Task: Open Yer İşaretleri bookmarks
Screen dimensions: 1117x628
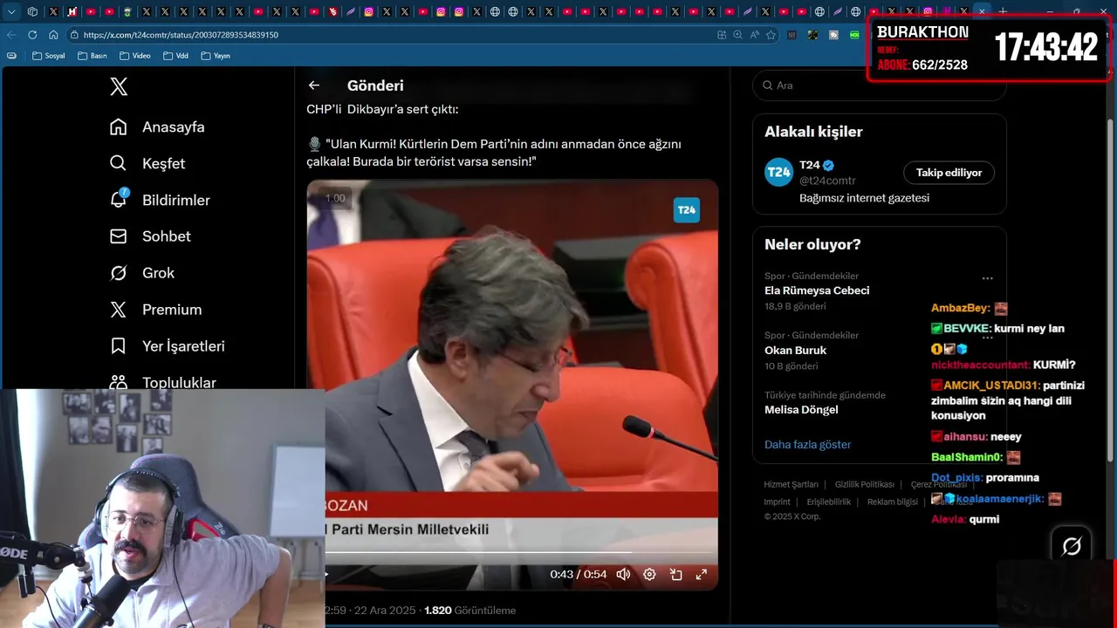Action: click(x=167, y=346)
